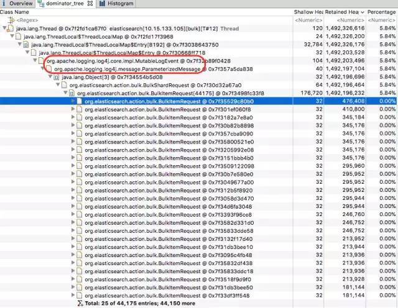Click retained heap value 410,800

354,109
